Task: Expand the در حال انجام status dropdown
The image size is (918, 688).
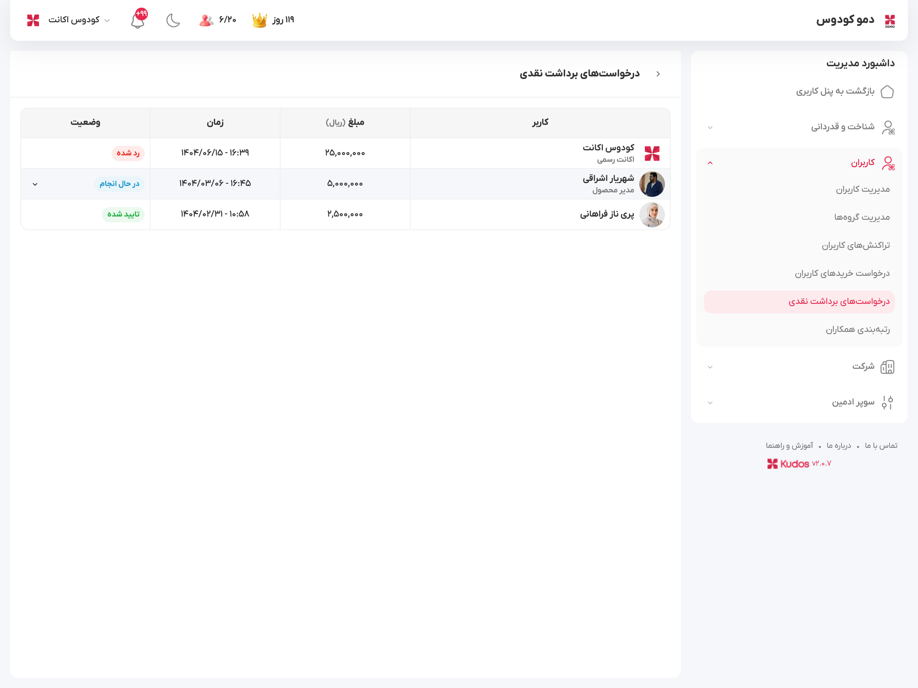Action: click(35, 184)
